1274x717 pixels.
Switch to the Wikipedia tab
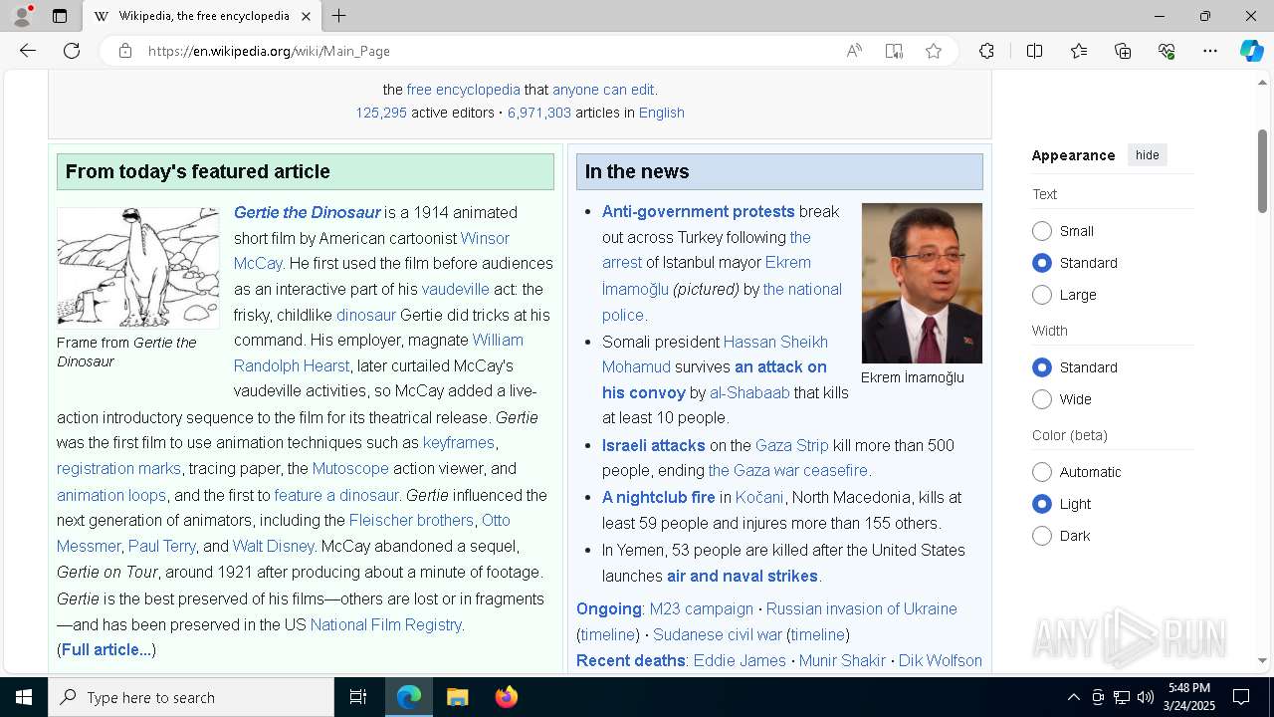point(201,16)
